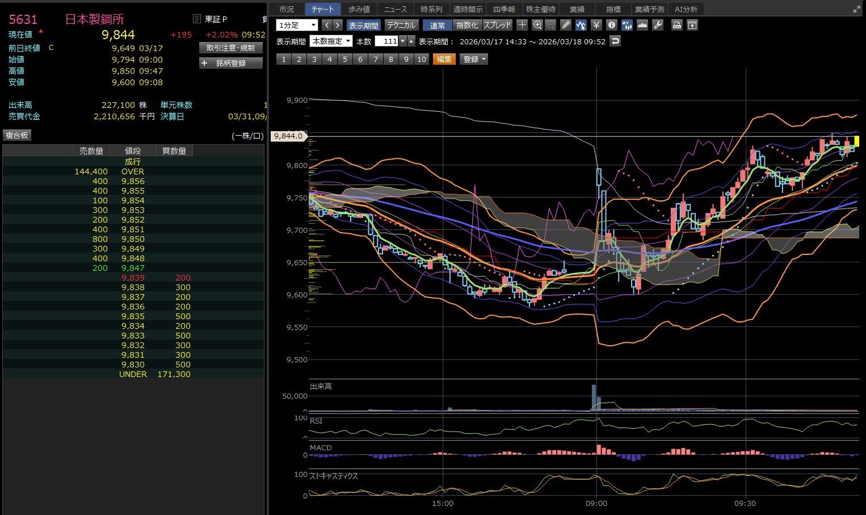This screenshot has height=515, width=866.
Task: Open chart settings wrench icon
Action: click(x=658, y=25)
